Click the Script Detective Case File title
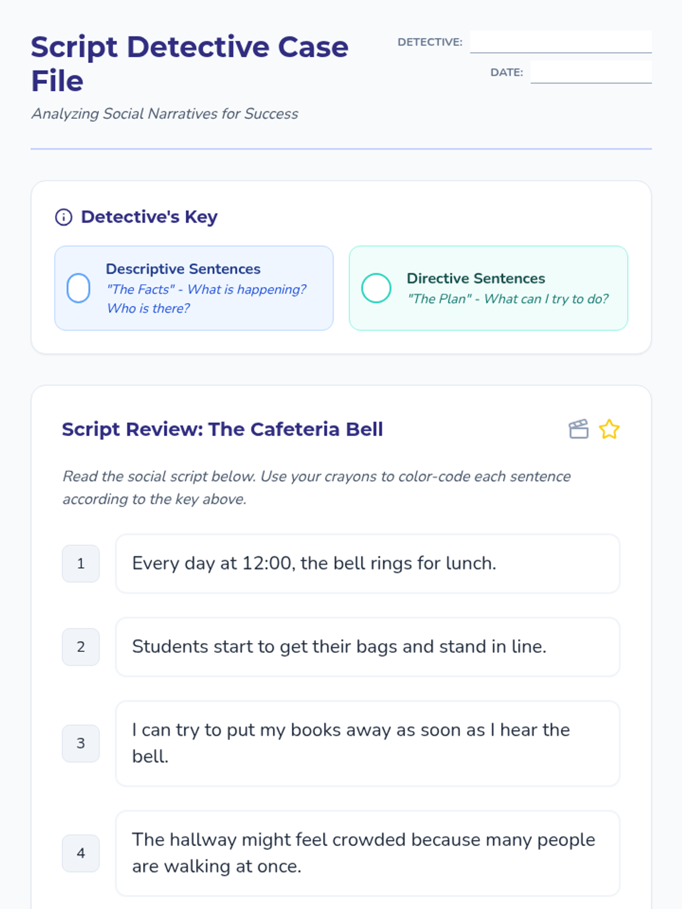The width and height of the screenshot is (682, 909). pyautogui.click(x=189, y=64)
